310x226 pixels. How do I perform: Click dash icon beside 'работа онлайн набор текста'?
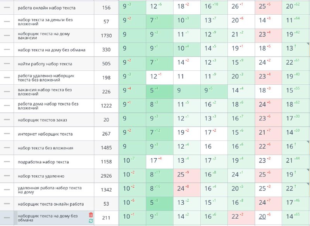pyautogui.click(x=7, y=7)
